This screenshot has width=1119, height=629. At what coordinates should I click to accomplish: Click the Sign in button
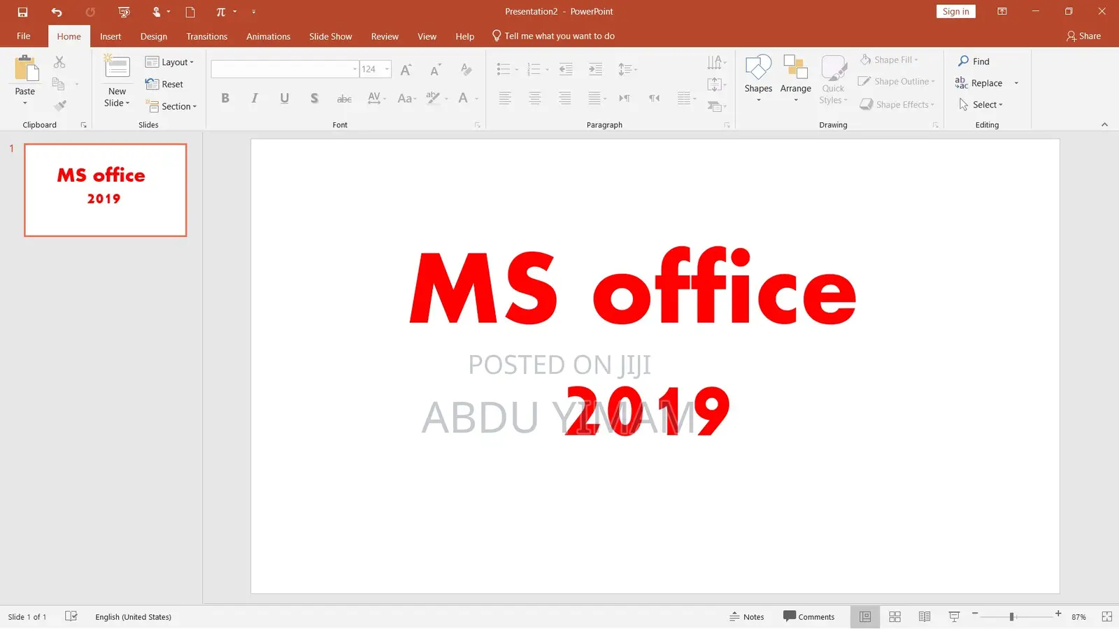[955, 11]
